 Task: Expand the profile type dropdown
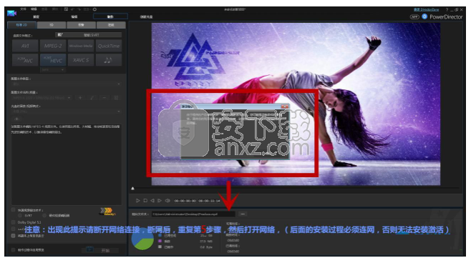point(66,84)
